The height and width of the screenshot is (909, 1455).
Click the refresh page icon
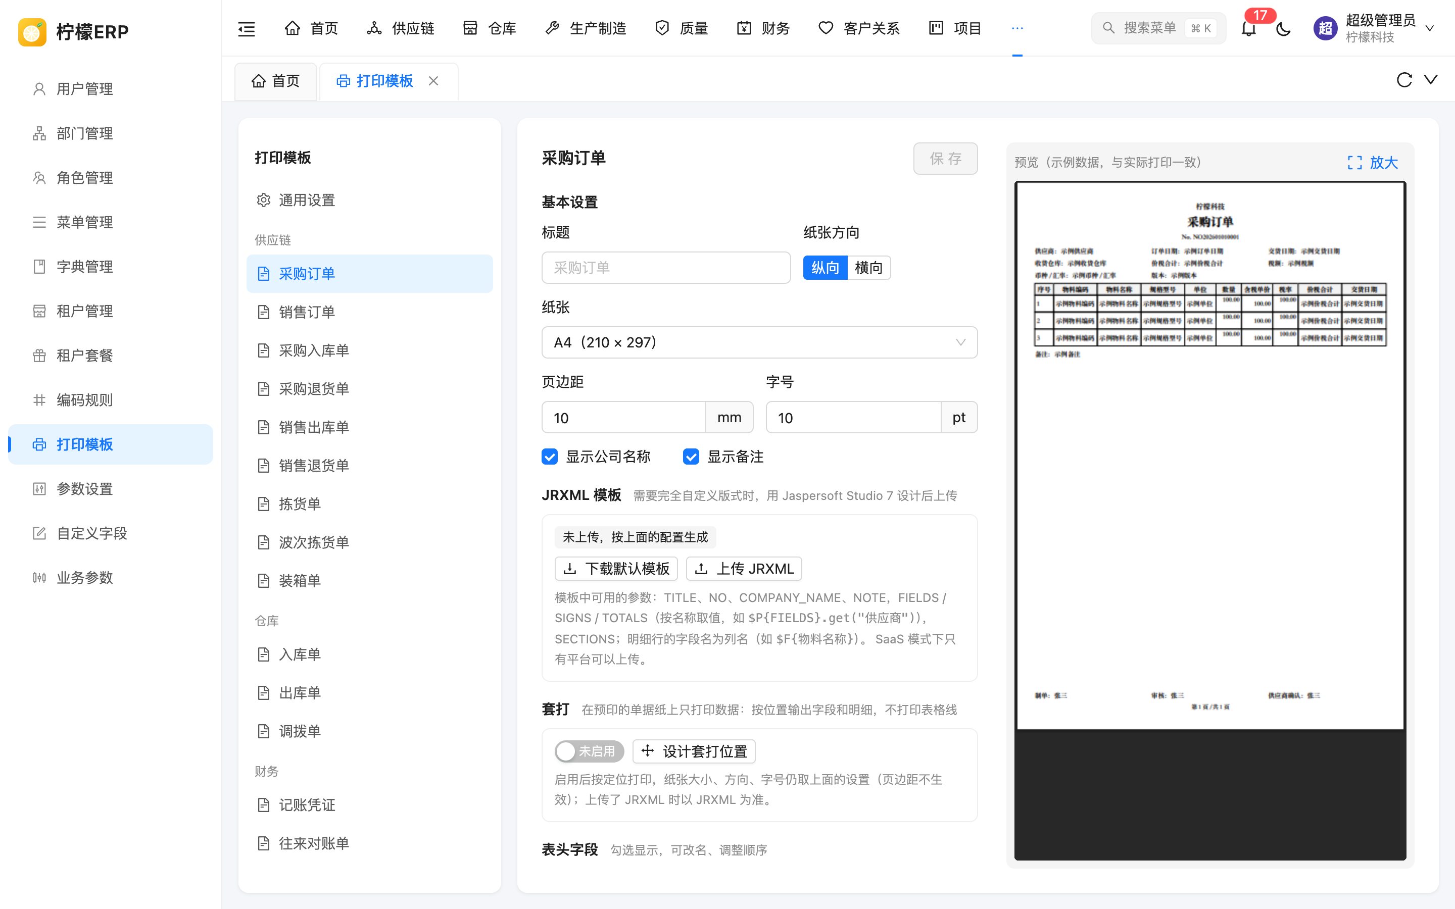pos(1404,80)
